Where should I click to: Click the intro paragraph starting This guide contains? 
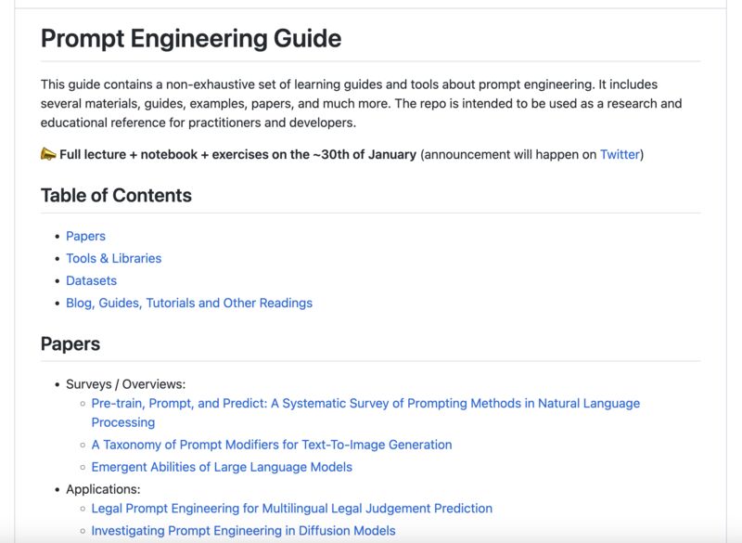coord(362,104)
